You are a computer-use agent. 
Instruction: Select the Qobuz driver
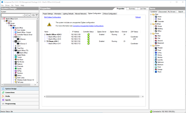point(19,75)
